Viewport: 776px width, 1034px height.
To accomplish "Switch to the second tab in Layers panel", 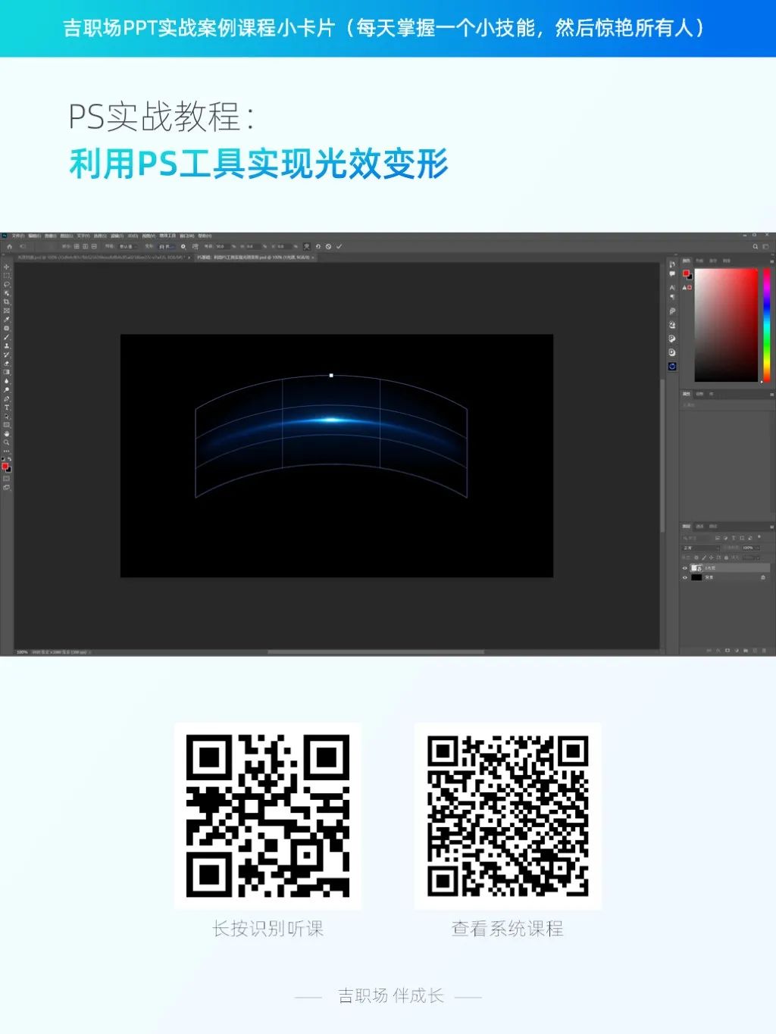I will click(x=699, y=526).
